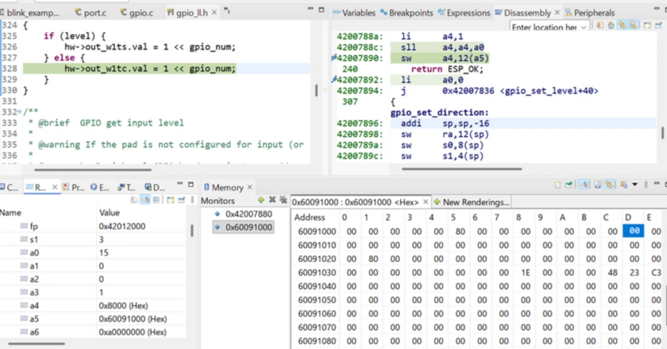This screenshot has width=667, height=349.
Task: Open the Disassembly location combo dropdown
Action: [584, 27]
